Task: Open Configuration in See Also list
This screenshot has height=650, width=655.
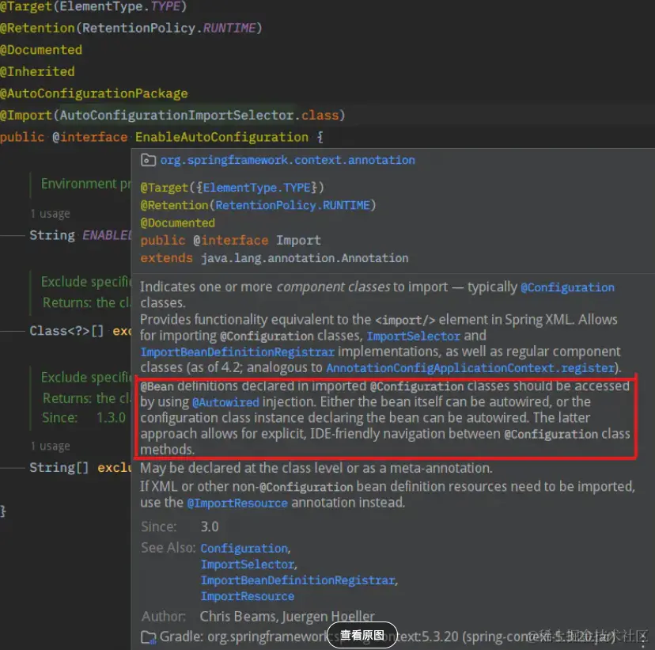Action: click(244, 548)
